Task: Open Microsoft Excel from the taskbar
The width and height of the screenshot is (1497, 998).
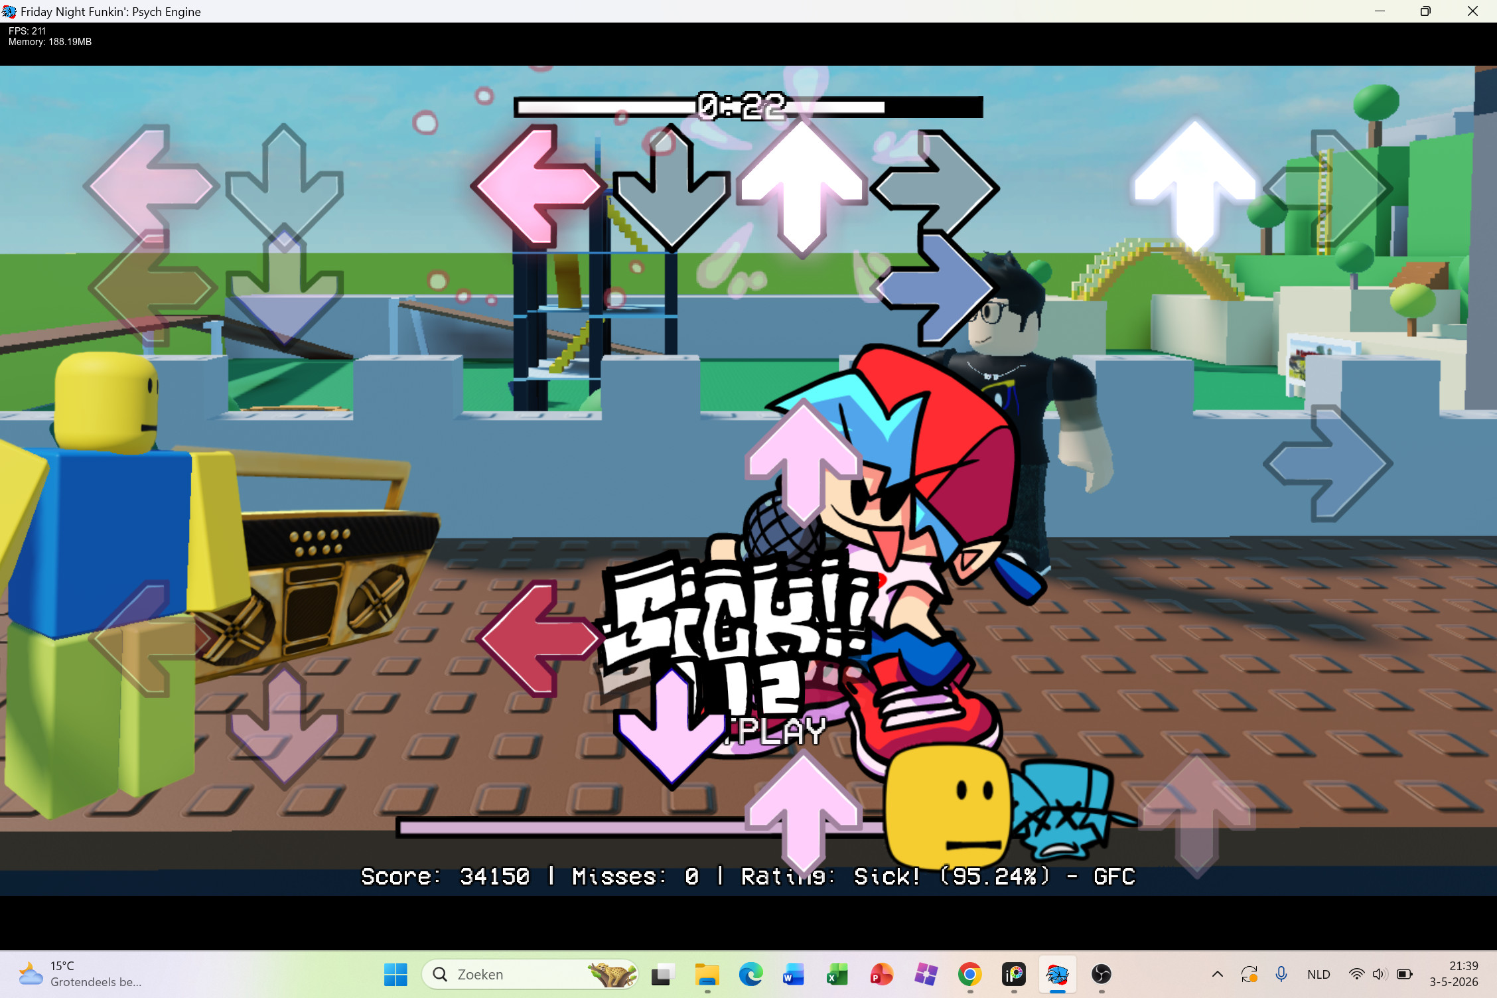Action: point(837,974)
